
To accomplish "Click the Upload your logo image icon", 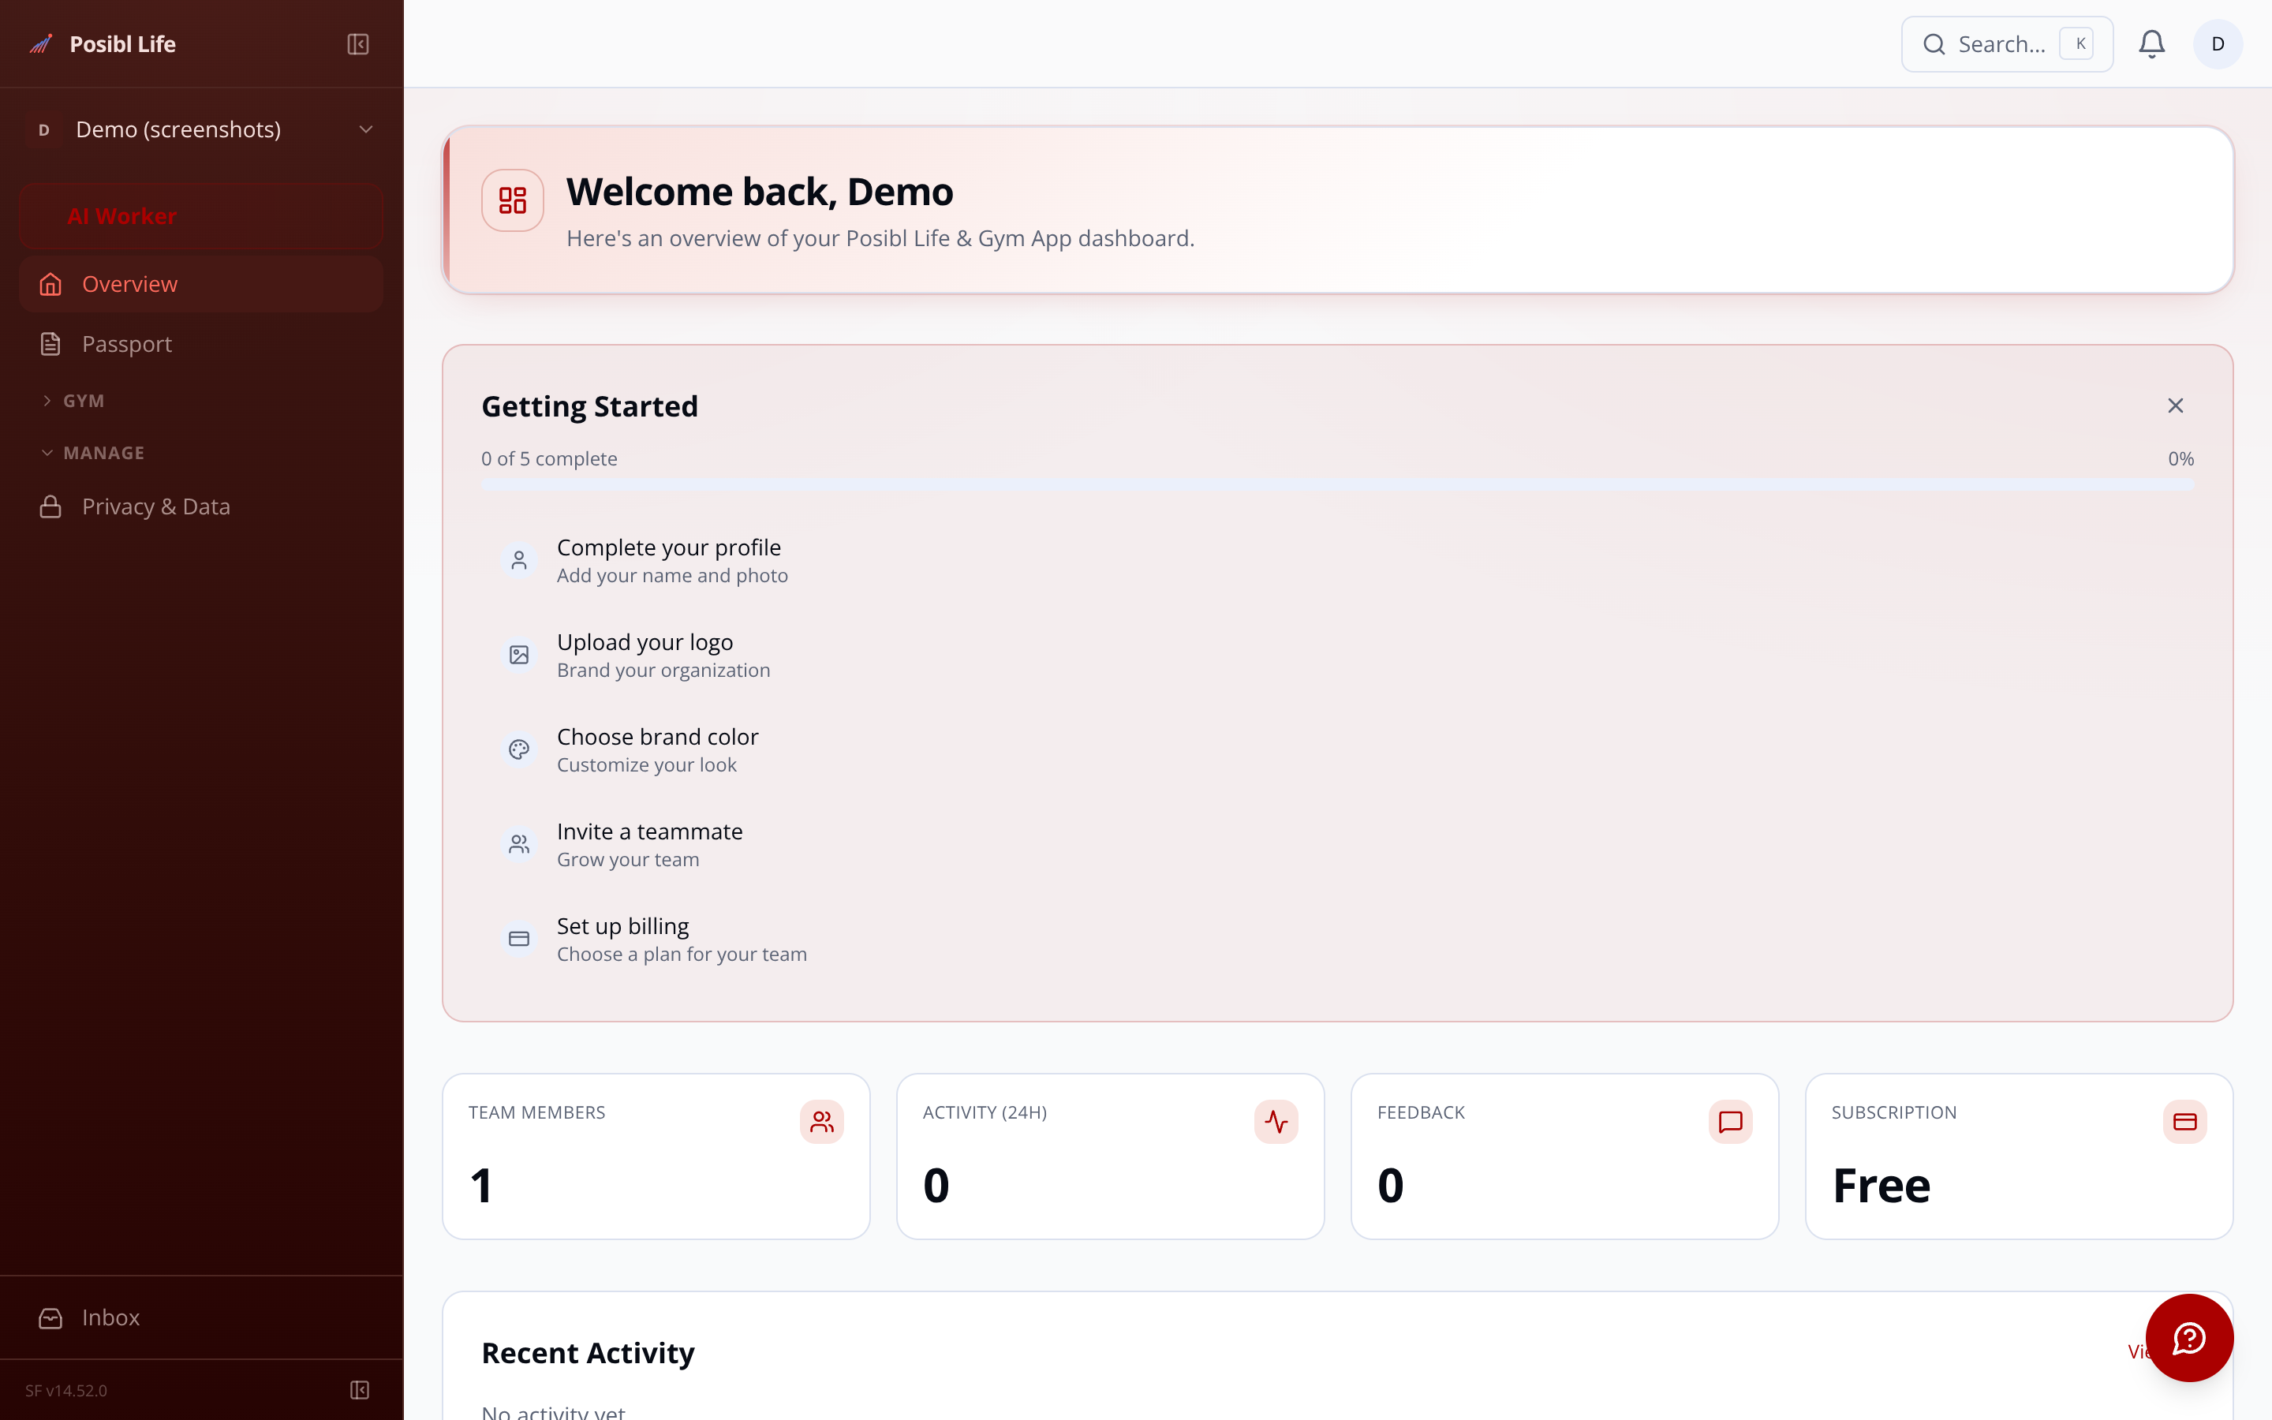I will coord(519,655).
